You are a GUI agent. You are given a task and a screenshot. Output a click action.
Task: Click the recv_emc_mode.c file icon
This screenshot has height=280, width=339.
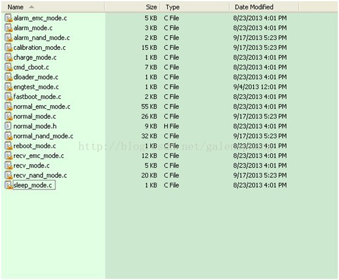pos(9,155)
